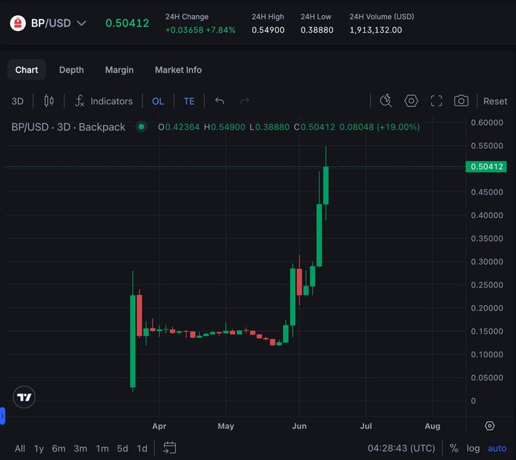The height and width of the screenshot is (460, 516).
Task: Toggle log scale mode
Action: coord(473,448)
